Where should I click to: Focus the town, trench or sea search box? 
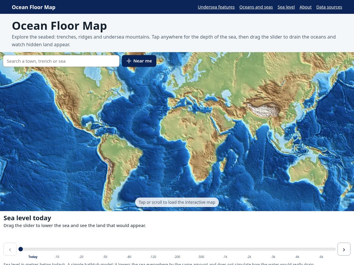coord(61,61)
